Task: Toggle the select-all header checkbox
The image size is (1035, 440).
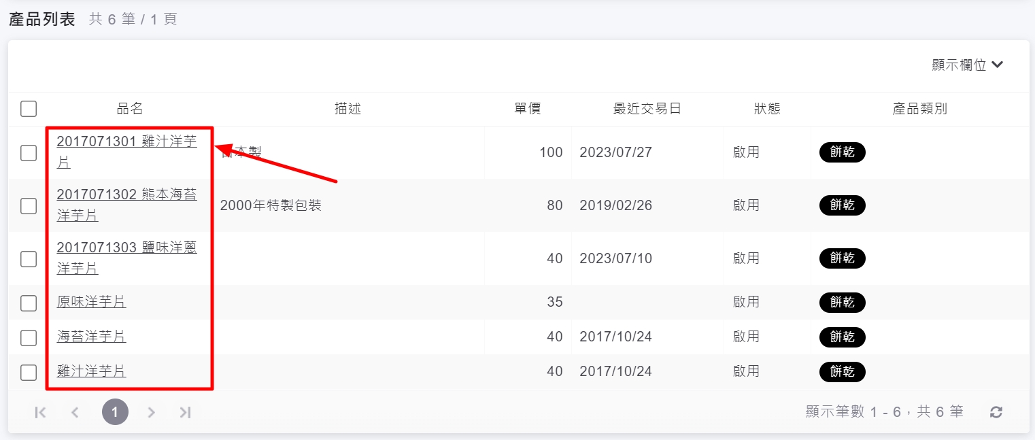Action: tap(29, 109)
